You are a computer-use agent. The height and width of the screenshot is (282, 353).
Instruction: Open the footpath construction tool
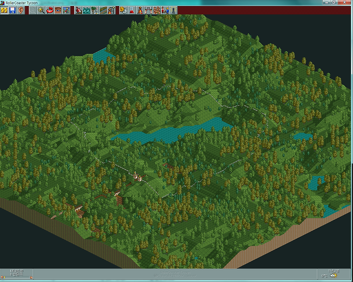(x=103, y=10)
